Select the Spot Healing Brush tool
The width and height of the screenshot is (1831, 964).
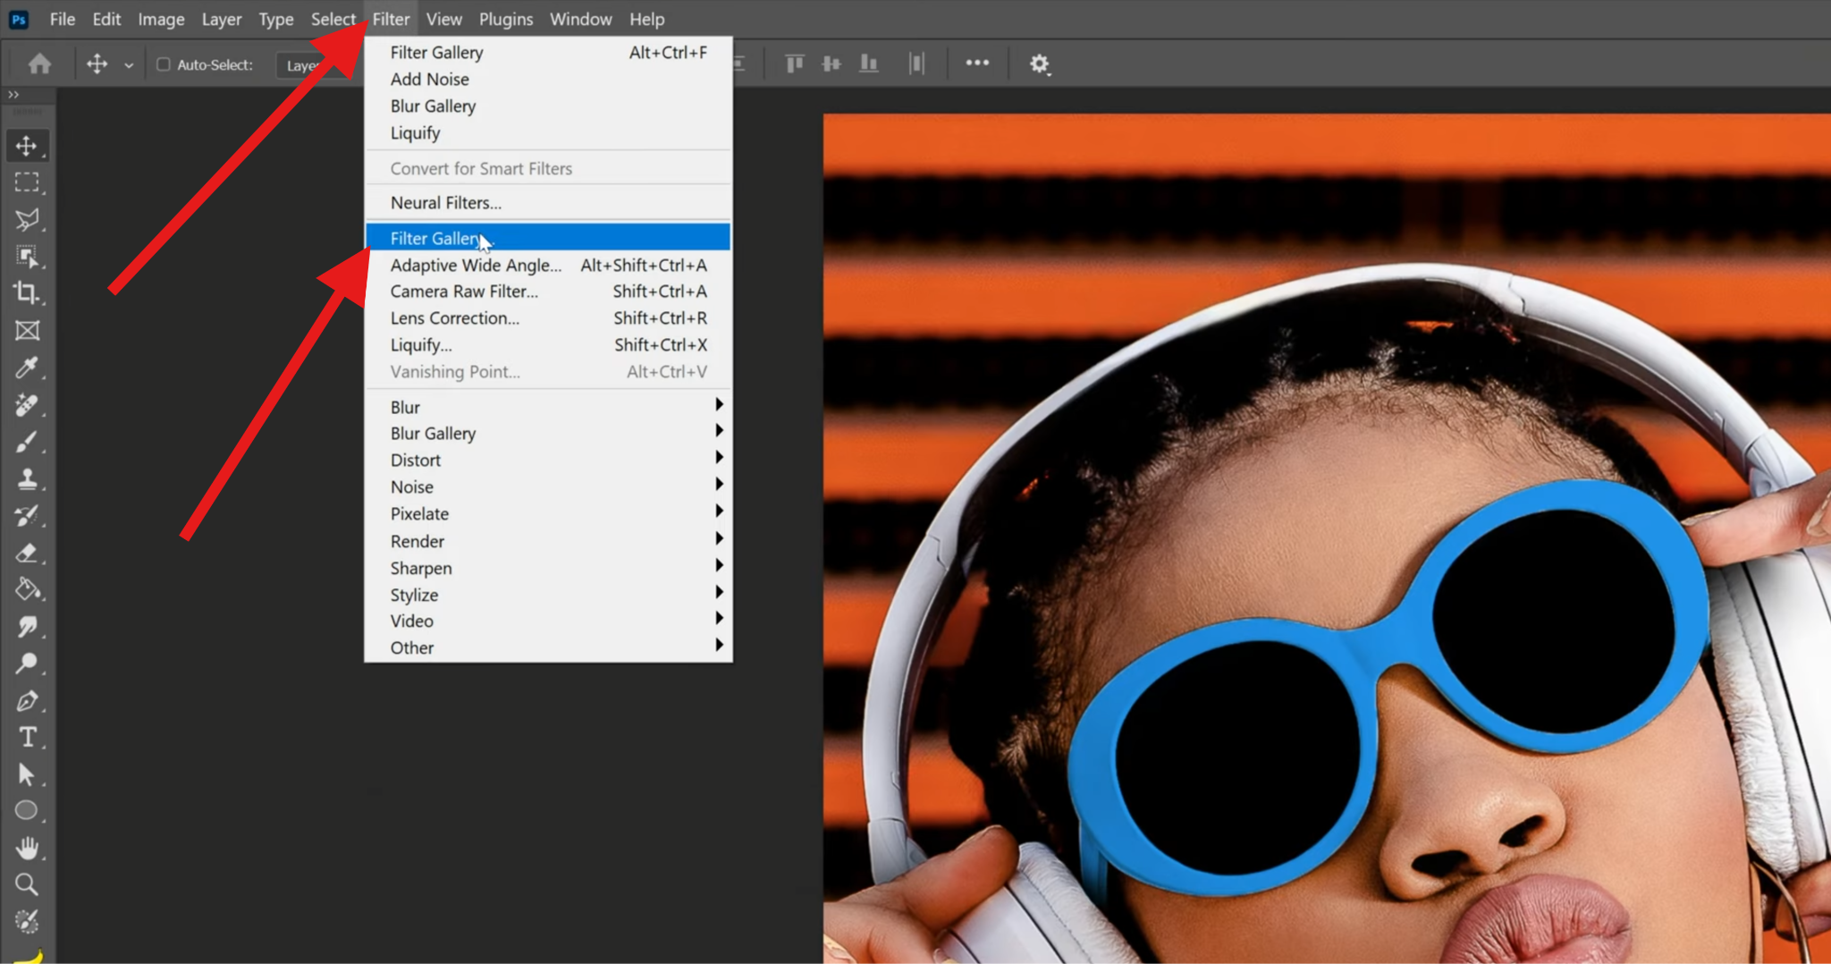[x=27, y=405]
